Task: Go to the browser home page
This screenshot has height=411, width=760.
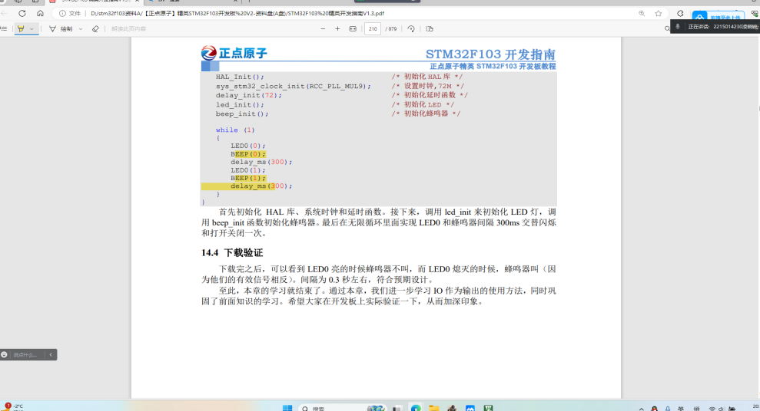Action: (x=40, y=13)
